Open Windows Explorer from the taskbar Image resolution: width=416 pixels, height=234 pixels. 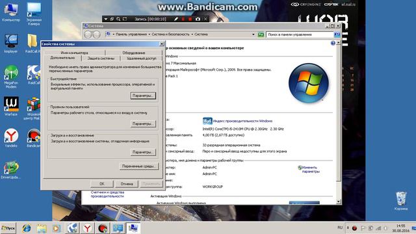pos(42,228)
